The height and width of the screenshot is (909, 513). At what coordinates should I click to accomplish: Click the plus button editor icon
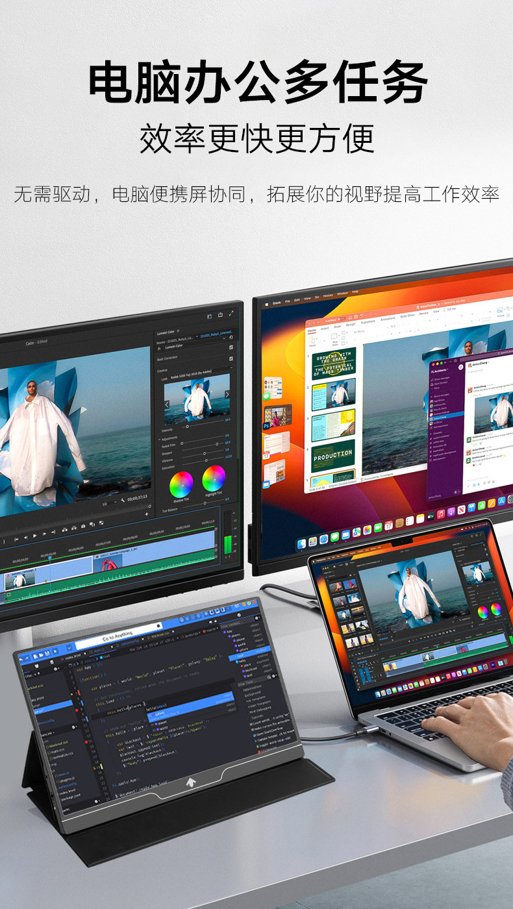point(147,514)
